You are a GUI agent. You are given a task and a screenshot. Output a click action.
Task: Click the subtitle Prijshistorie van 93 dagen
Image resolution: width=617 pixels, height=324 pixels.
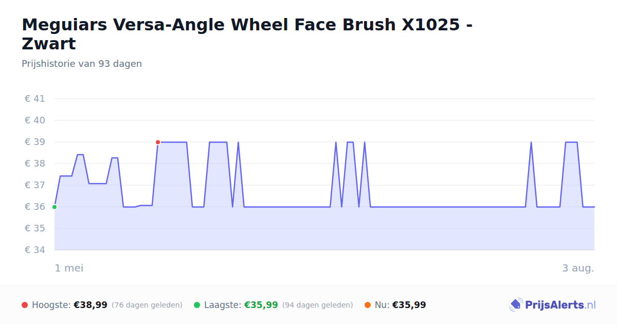(x=82, y=64)
